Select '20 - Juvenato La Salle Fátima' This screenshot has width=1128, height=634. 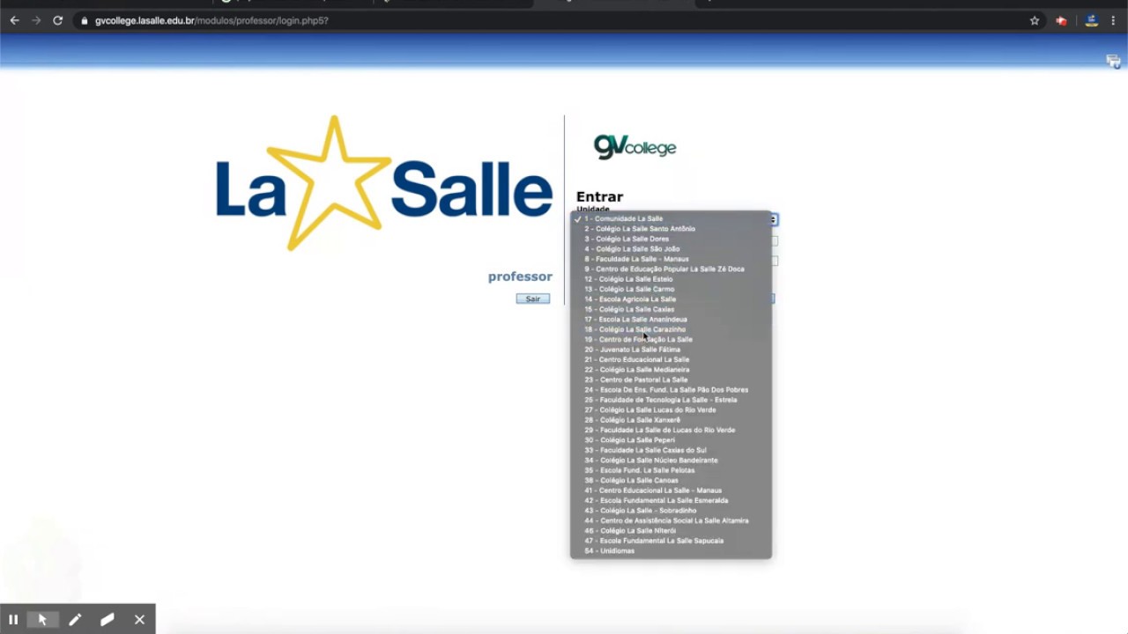[x=671, y=350]
